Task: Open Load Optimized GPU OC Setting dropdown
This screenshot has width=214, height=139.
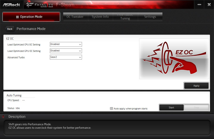Action: [x=66, y=51]
